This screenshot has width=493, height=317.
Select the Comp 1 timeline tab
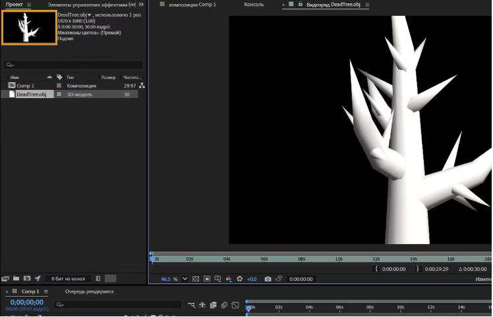[x=30, y=291]
